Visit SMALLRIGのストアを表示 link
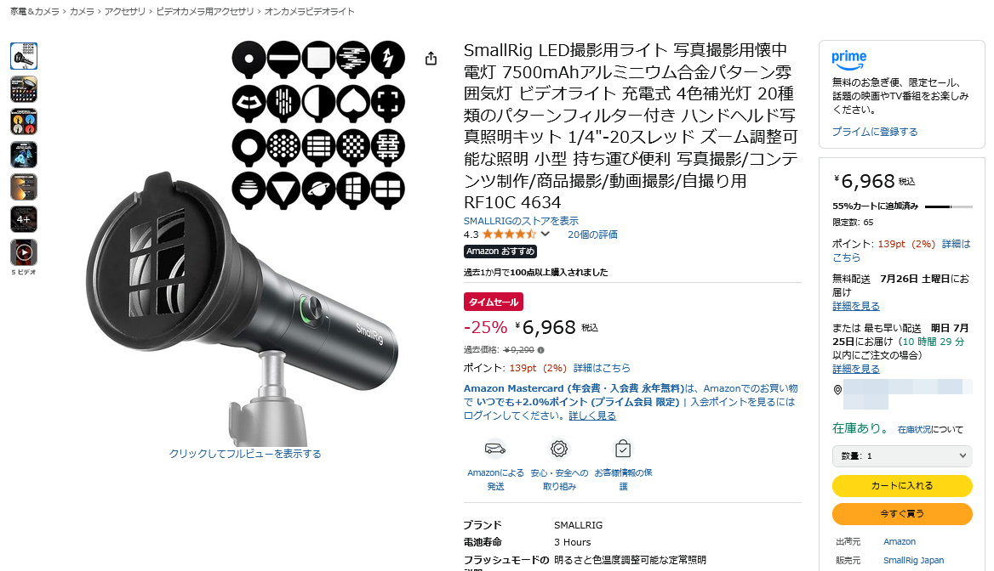994x571 pixels. (x=521, y=221)
